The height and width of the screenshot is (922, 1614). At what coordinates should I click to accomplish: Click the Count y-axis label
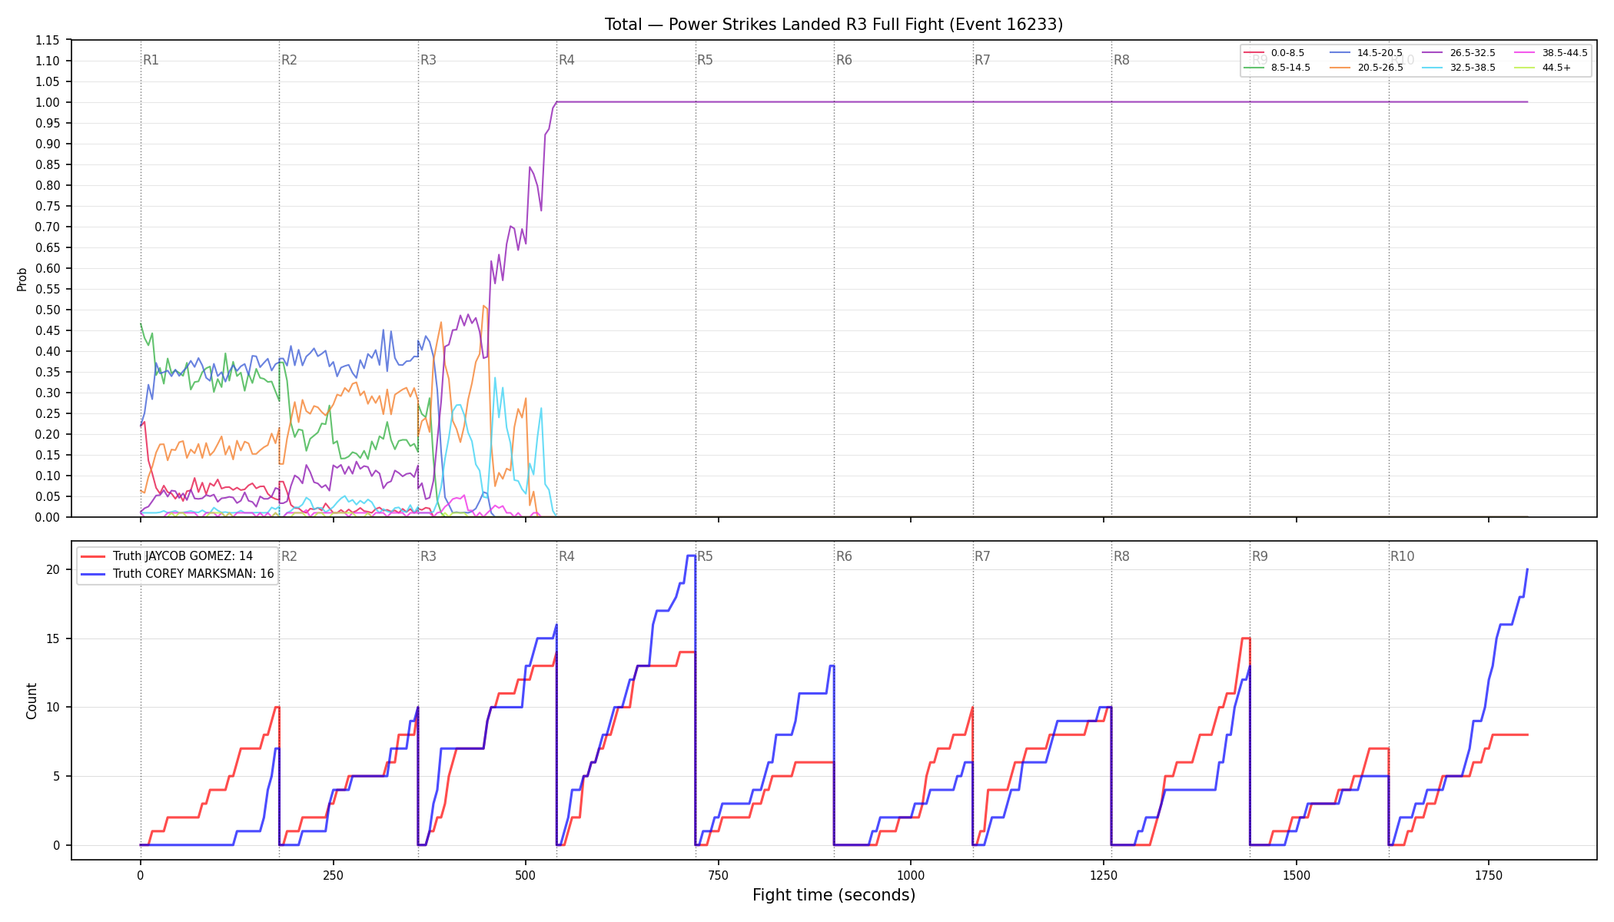(32, 701)
